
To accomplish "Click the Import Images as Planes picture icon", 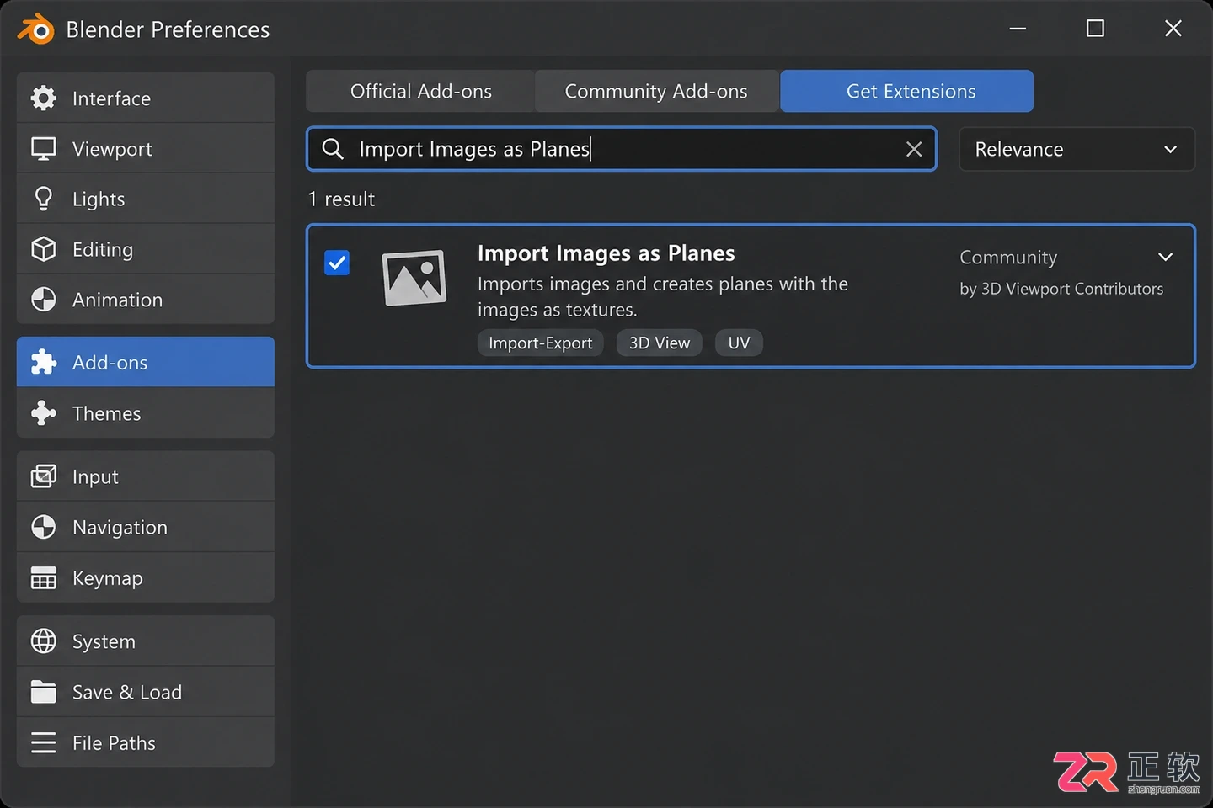I will coord(414,278).
